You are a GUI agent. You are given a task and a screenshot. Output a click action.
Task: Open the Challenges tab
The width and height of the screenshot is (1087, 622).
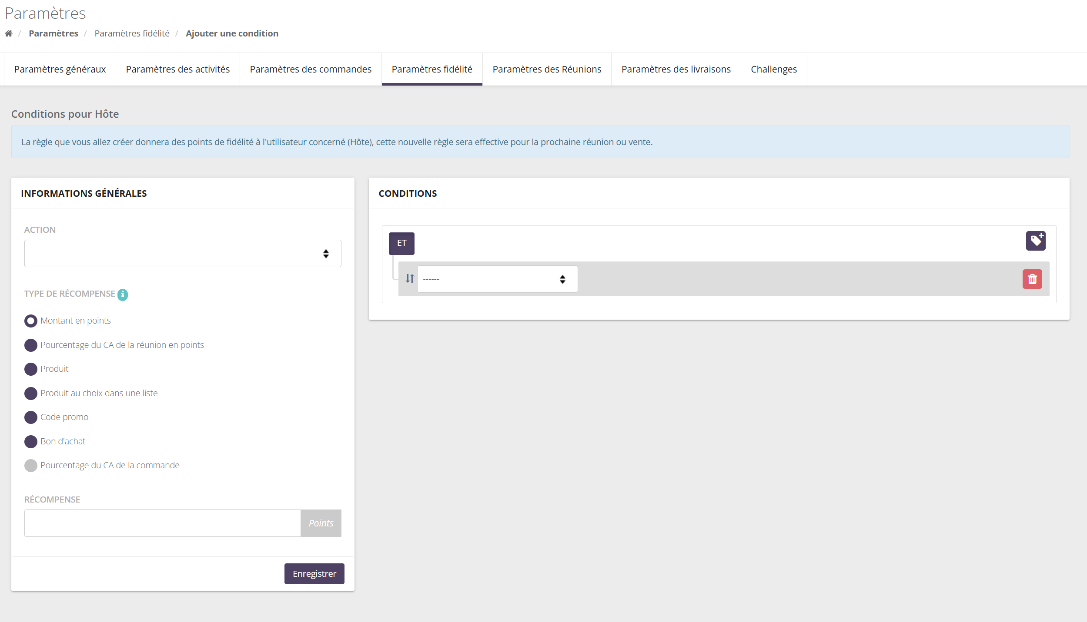tap(774, 69)
